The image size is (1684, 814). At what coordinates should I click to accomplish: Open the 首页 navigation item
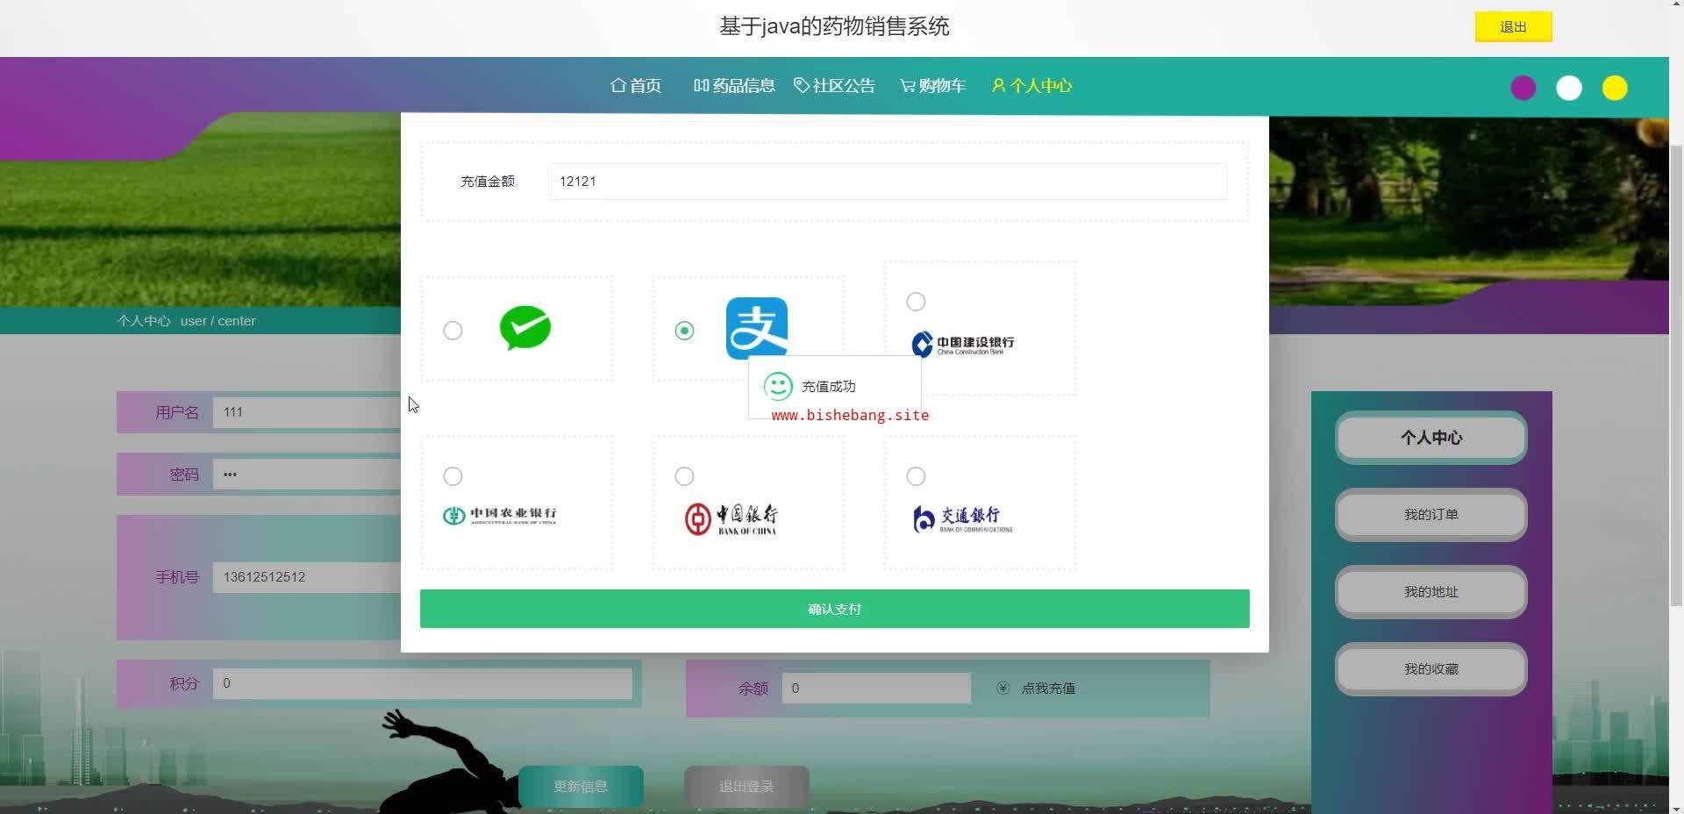tap(636, 86)
